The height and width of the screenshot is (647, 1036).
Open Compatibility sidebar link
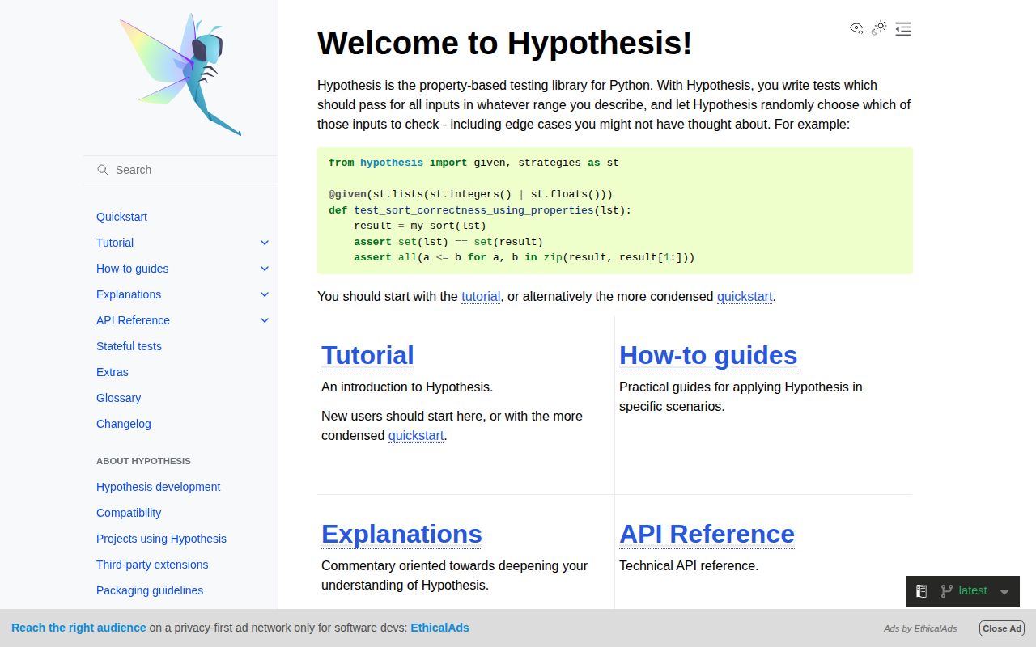point(129,513)
